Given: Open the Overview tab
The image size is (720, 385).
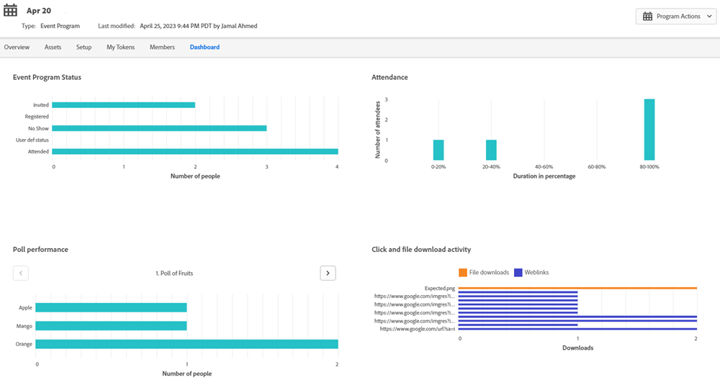Looking at the screenshot, I should click(17, 47).
